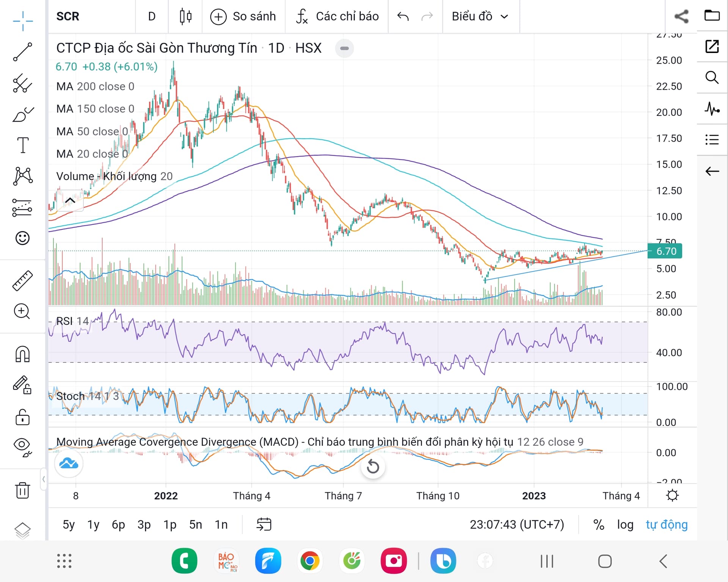Collapse left drawing toolbar arrow

[x=44, y=479]
